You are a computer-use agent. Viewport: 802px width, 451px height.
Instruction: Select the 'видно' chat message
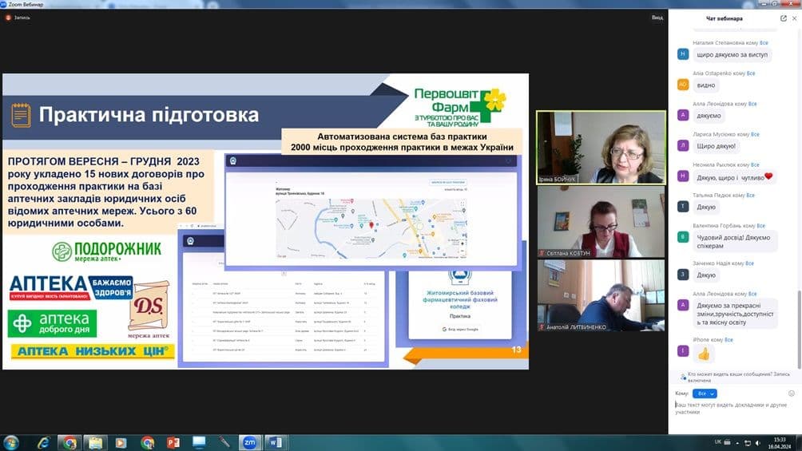click(706, 85)
